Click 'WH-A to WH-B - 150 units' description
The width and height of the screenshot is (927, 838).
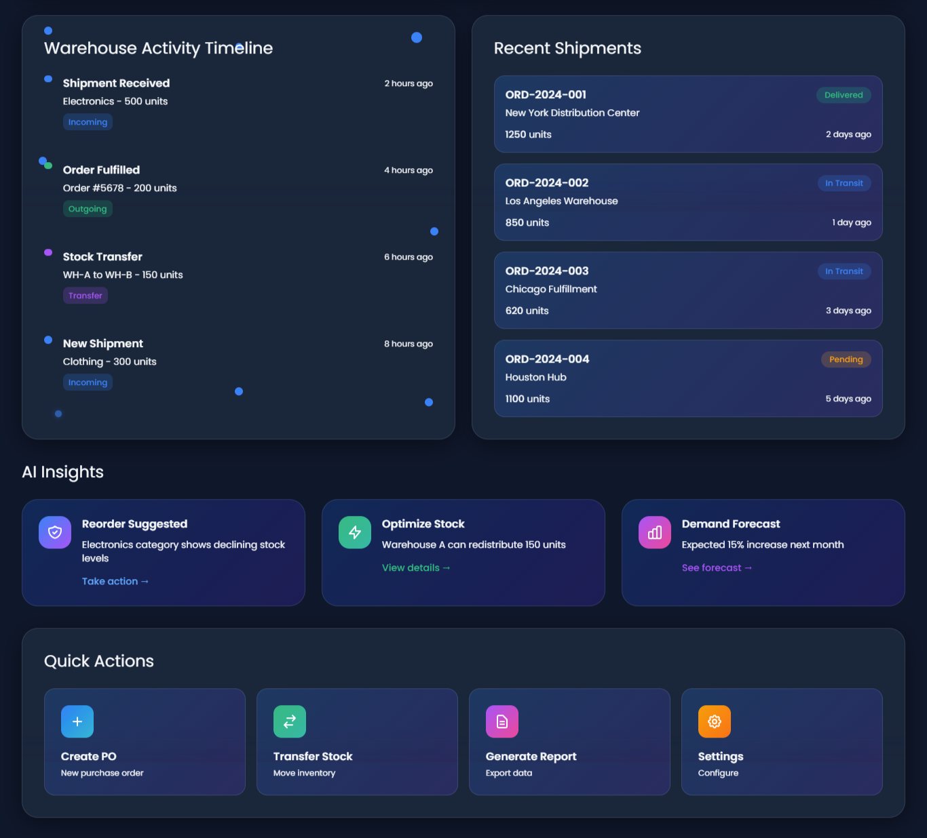[123, 275]
